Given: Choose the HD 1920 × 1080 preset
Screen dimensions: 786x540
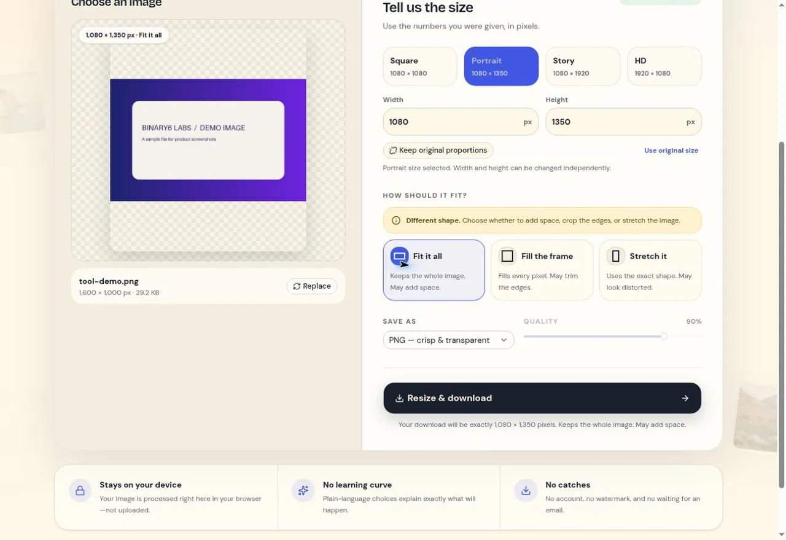Looking at the screenshot, I should click(x=664, y=66).
